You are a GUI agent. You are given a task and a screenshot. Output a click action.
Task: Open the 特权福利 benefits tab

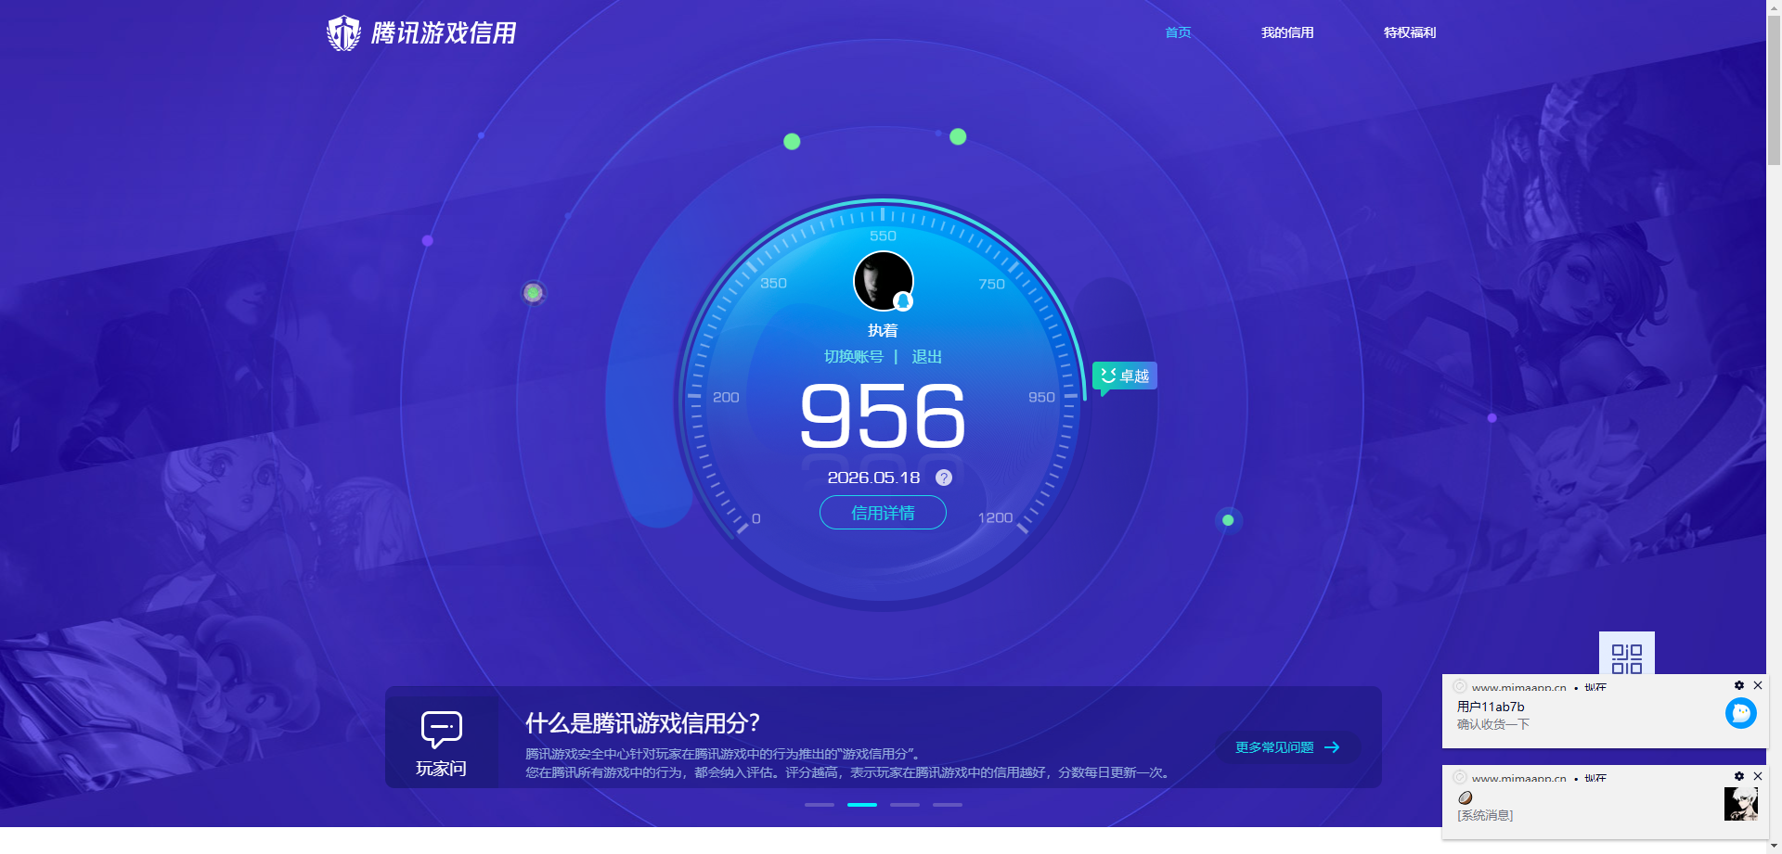coord(1410,32)
